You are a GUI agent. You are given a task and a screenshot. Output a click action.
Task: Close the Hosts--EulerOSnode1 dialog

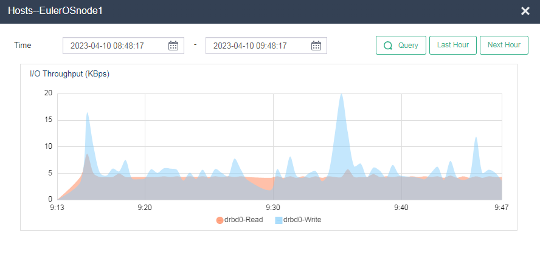(525, 11)
